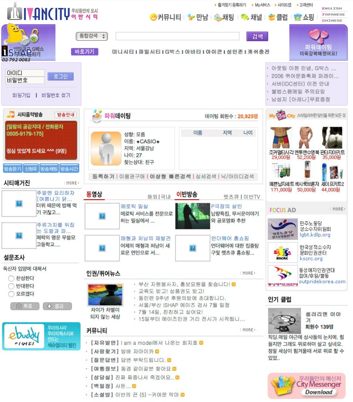This screenshot has width=353, height=402.
Task: Select the 이반방송 tab
Action: pyautogui.click(x=187, y=194)
